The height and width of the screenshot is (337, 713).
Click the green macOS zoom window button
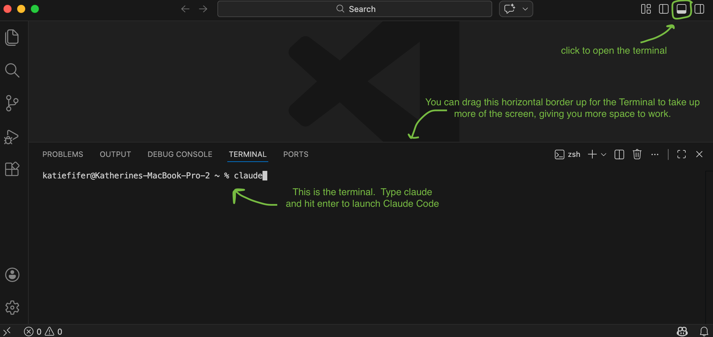(35, 9)
